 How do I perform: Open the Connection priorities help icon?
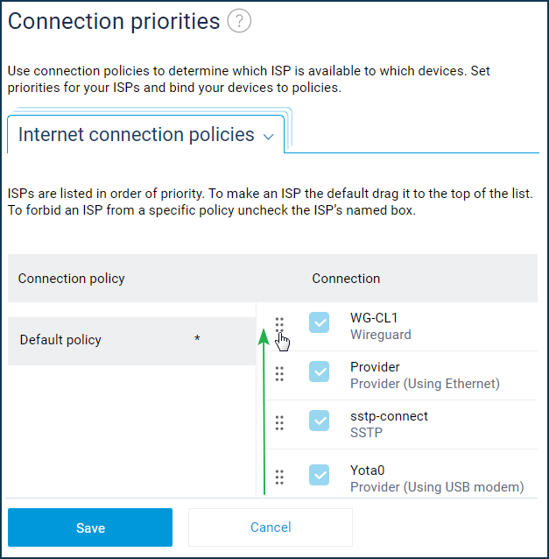(239, 21)
